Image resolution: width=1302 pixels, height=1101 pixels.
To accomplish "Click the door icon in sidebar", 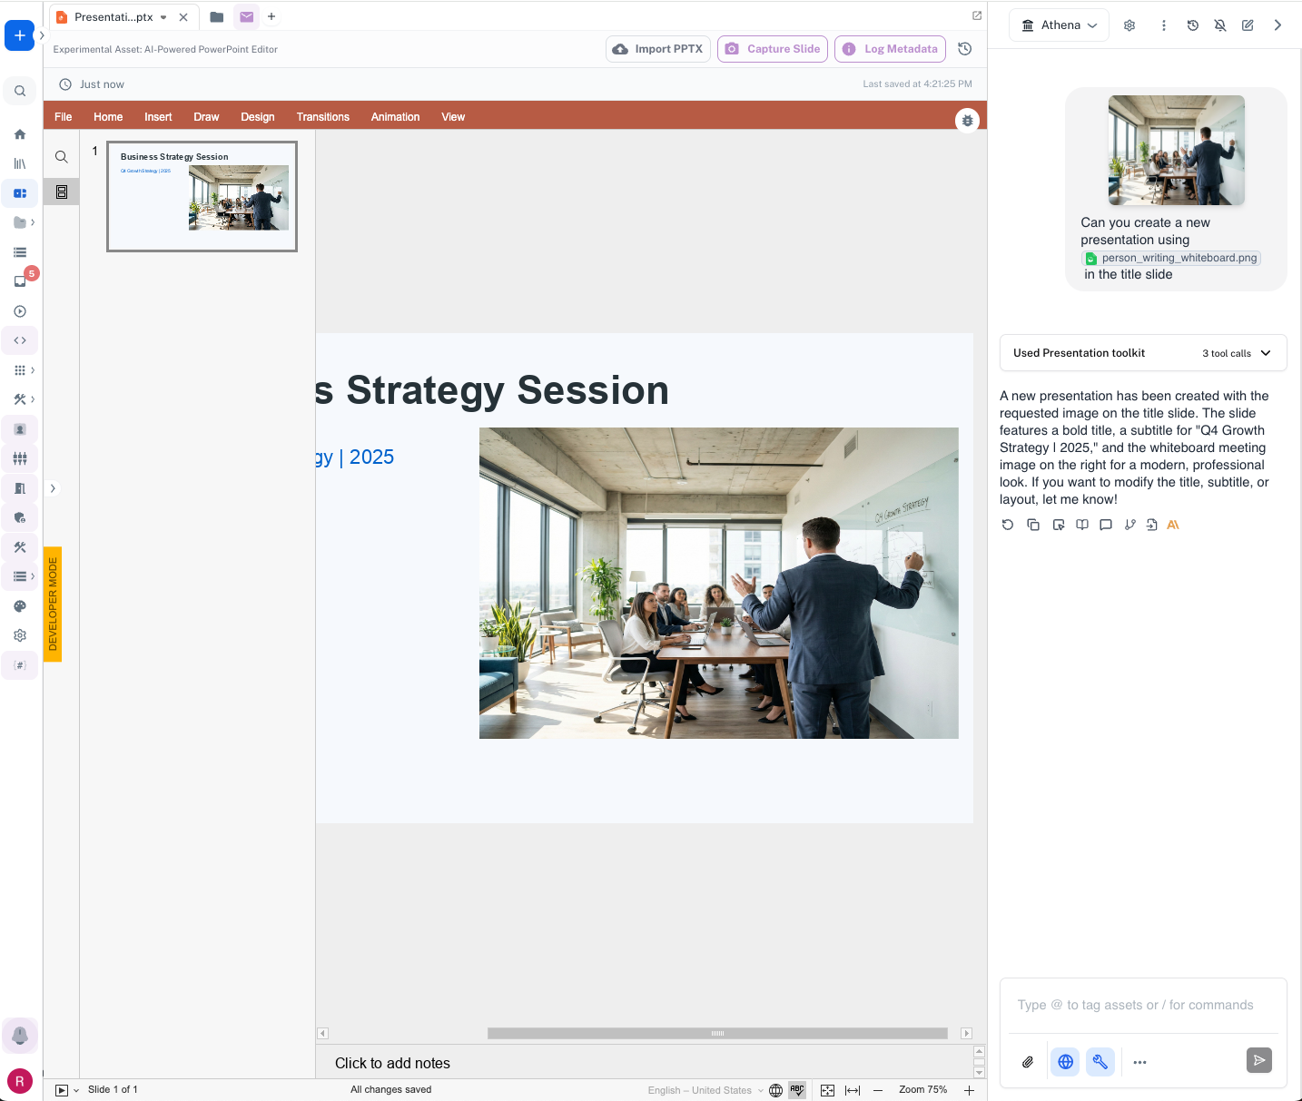I will 20,488.
